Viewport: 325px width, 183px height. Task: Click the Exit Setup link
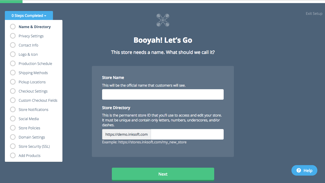coord(314,14)
